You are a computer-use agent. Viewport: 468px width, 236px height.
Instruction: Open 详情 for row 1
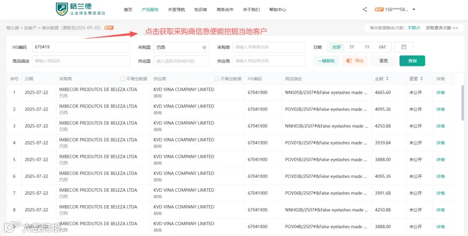click(x=441, y=92)
